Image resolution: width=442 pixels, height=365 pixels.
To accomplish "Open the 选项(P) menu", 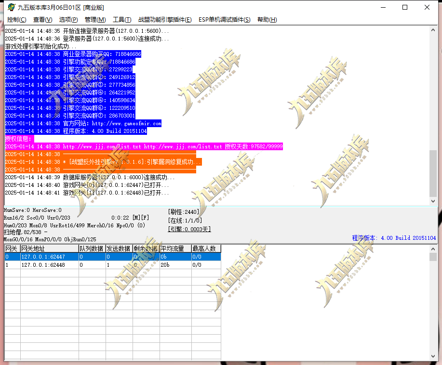I will (x=68, y=20).
